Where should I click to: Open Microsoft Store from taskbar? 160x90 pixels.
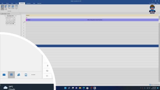[x=87, y=88]
